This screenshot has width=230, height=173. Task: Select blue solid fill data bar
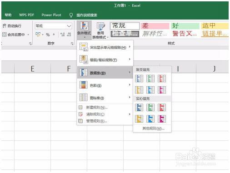coord(139,107)
